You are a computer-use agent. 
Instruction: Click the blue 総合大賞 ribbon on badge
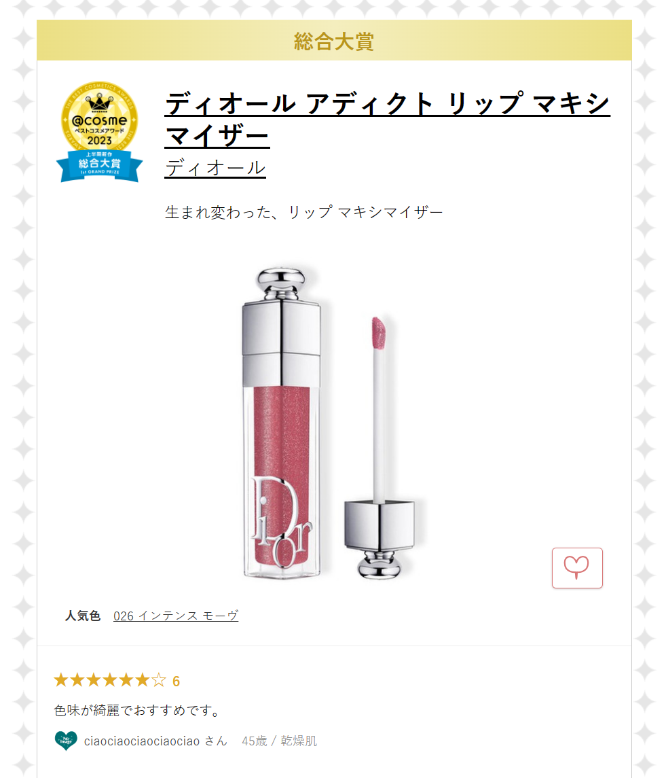(x=100, y=165)
